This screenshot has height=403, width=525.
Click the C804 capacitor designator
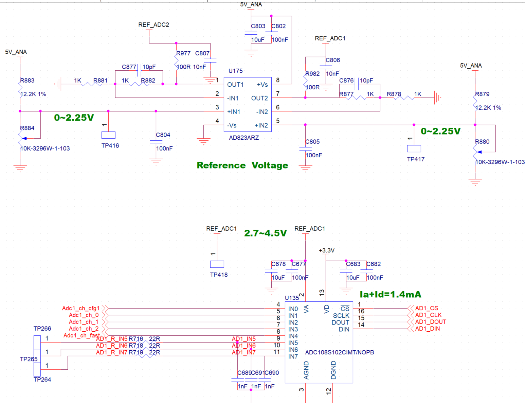click(x=163, y=135)
